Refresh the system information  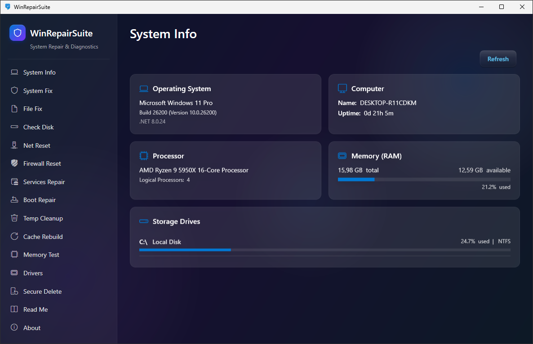pos(498,59)
